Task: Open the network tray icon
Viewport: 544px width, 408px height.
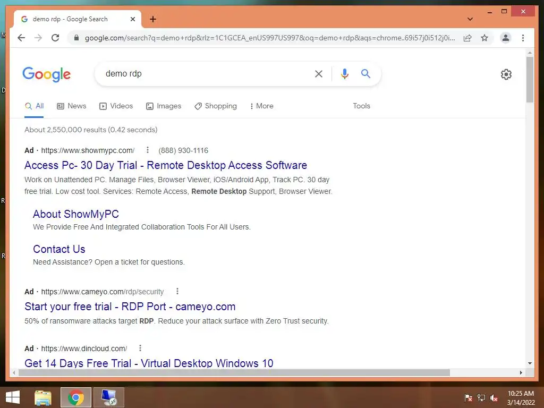Action: click(x=481, y=397)
